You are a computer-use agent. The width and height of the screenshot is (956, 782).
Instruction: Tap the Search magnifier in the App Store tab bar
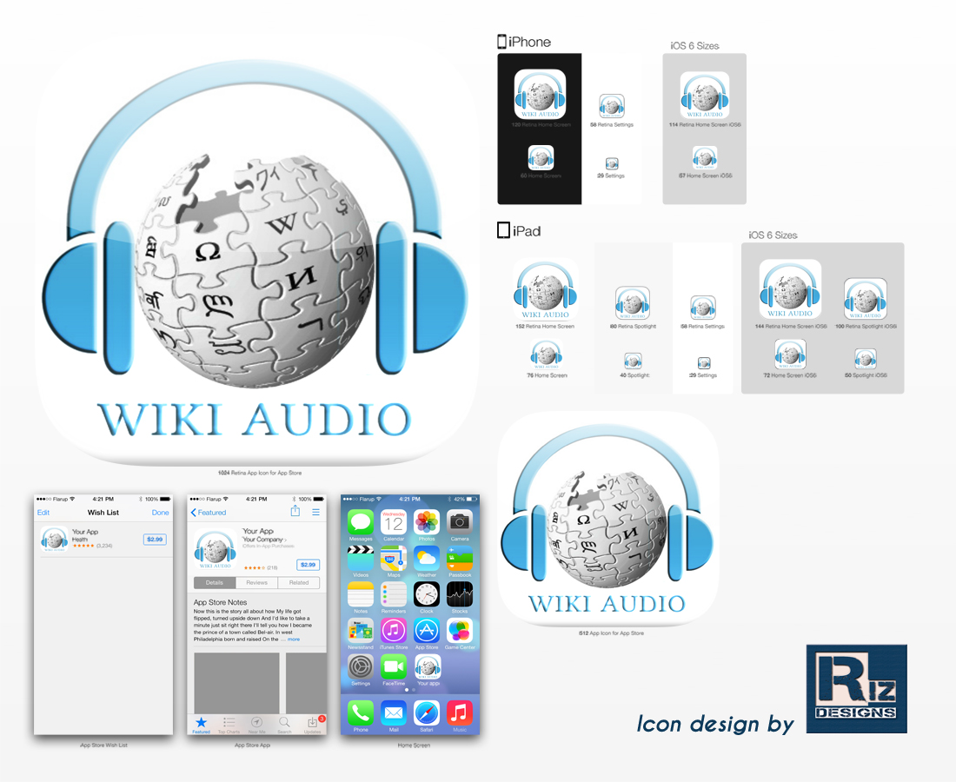[283, 721]
